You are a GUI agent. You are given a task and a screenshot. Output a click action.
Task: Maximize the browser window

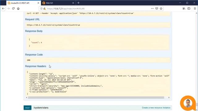coord(187,3)
